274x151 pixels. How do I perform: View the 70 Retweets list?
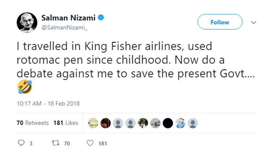(x=32, y=123)
